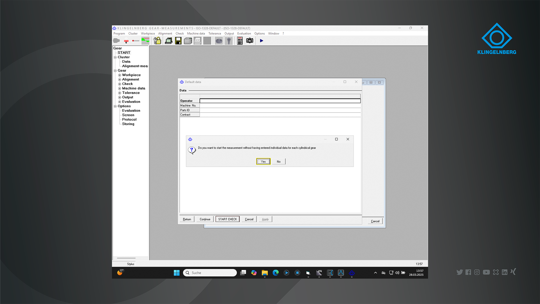
Task: Open Task View on the taskbar
Action: coord(243,273)
